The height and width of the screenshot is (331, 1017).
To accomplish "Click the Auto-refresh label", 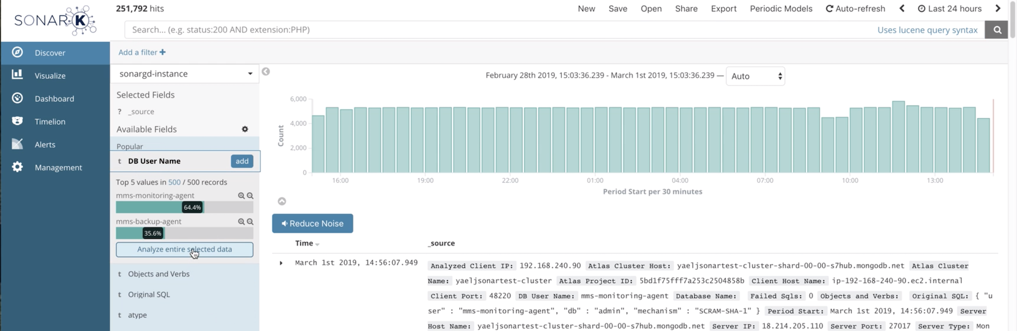I will click(860, 8).
